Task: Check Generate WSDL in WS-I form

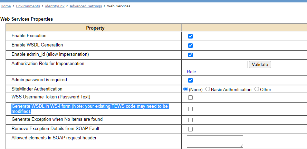Action: pos(190,109)
